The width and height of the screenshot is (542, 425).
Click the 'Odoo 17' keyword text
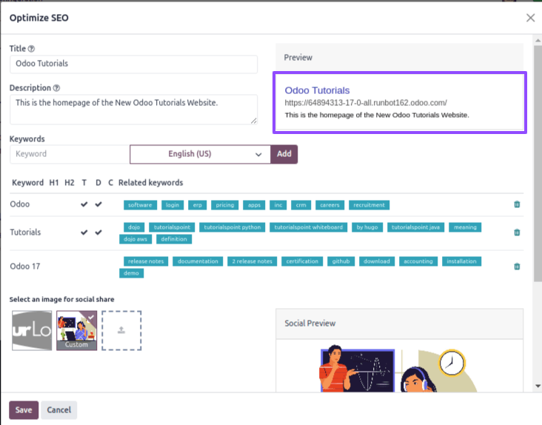[x=25, y=267]
